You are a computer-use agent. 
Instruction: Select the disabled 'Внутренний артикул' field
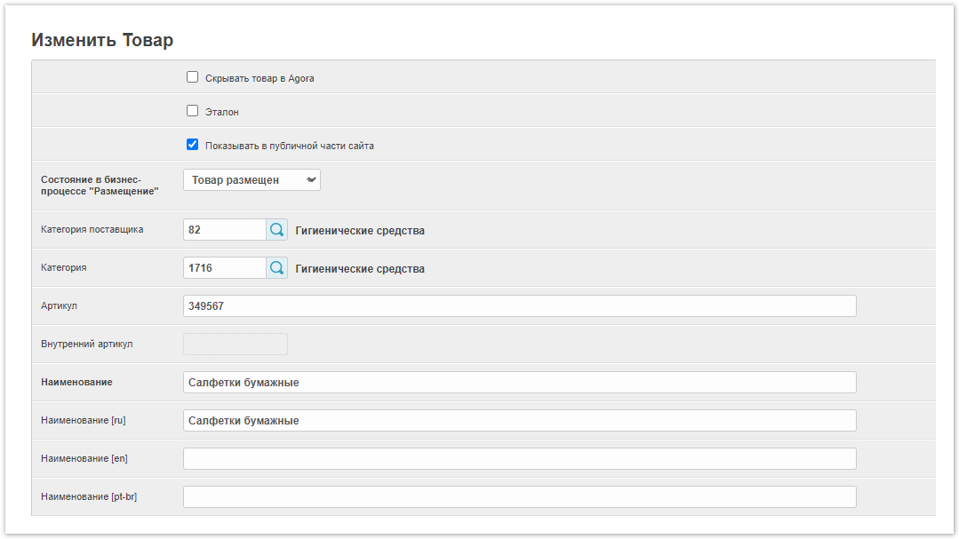pos(235,345)
